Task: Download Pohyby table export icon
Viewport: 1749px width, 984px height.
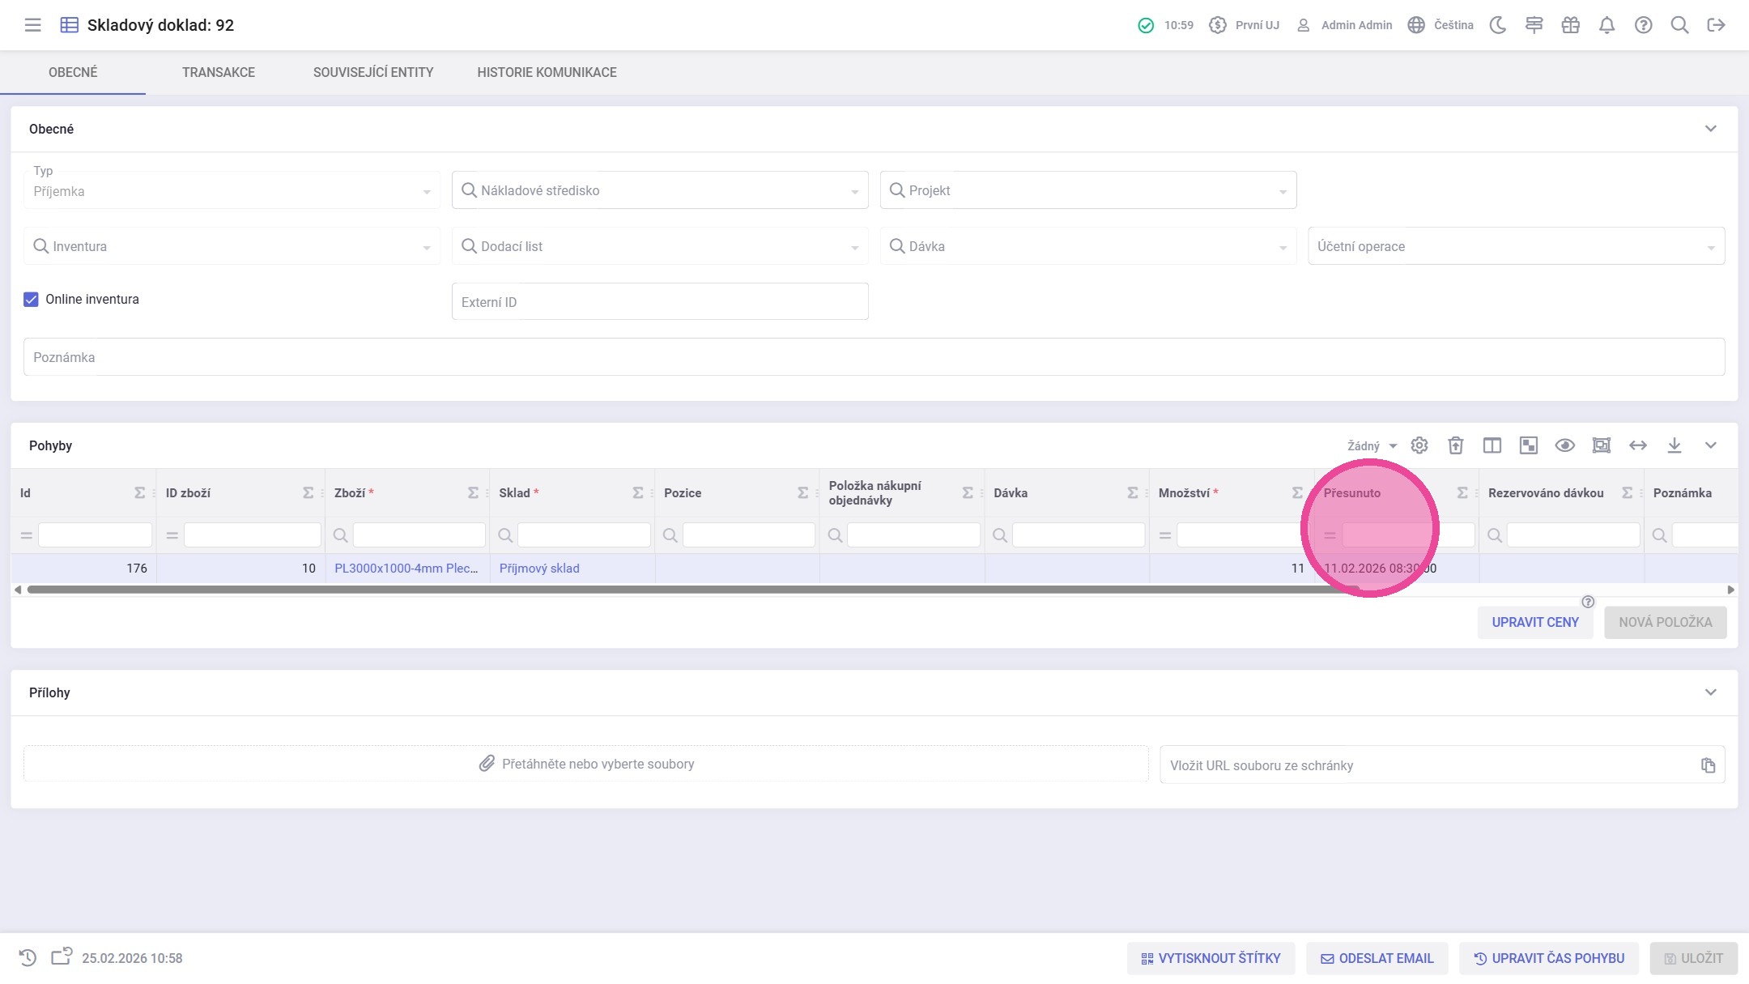Action: coord(1674,445)
